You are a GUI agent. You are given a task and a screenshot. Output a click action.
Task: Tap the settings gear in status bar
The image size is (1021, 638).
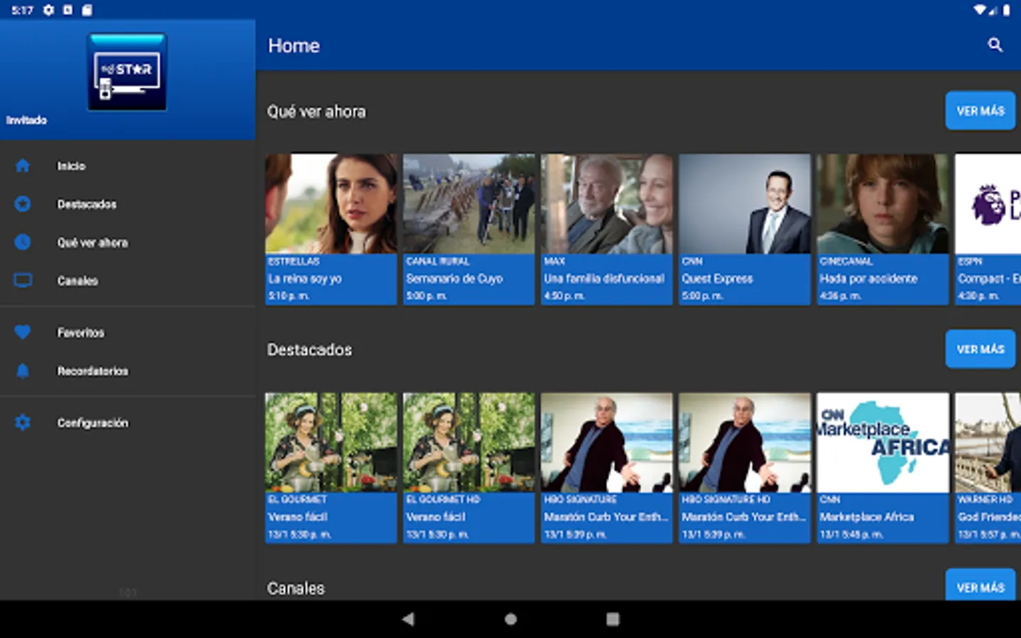point(48,10)
